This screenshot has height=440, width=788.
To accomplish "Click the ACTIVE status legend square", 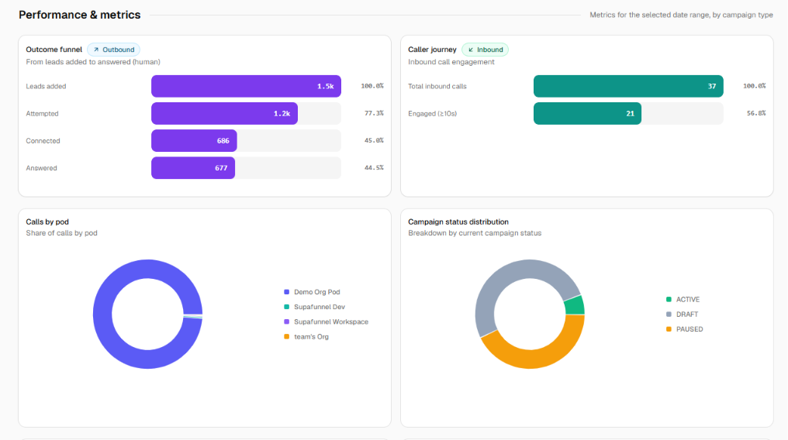I will (669, 300).
